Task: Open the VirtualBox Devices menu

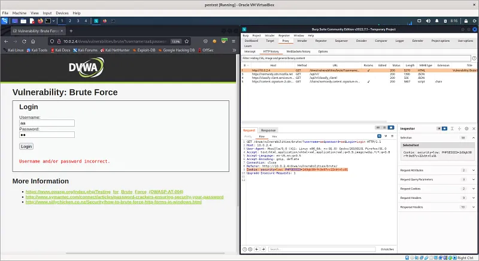Action: [62, 13]
